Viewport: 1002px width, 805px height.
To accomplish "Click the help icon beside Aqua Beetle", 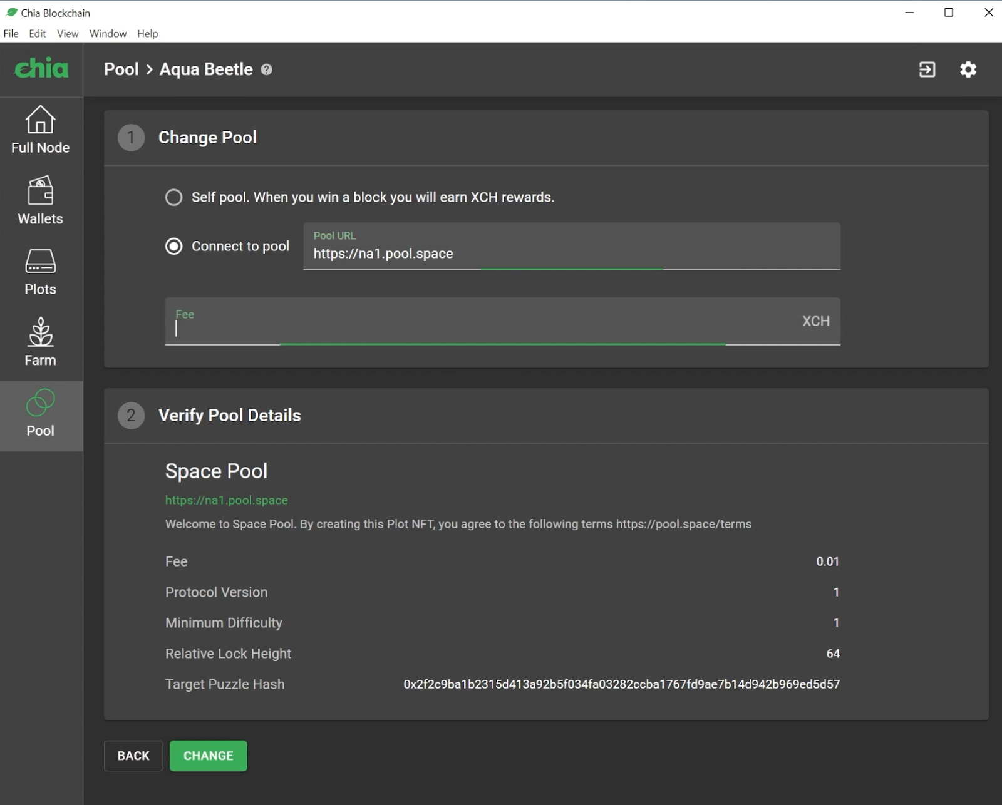I will pos(266,69).
